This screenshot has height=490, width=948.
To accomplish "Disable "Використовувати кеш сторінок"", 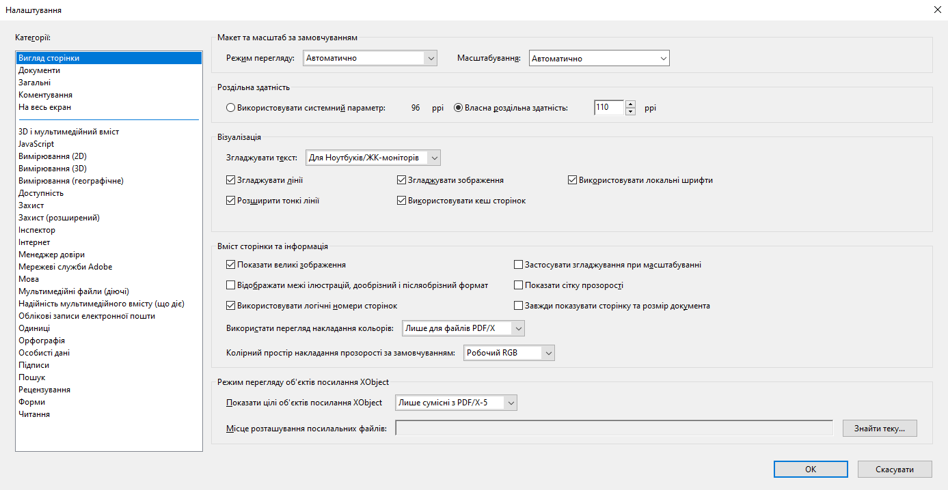I will [401, 200].
